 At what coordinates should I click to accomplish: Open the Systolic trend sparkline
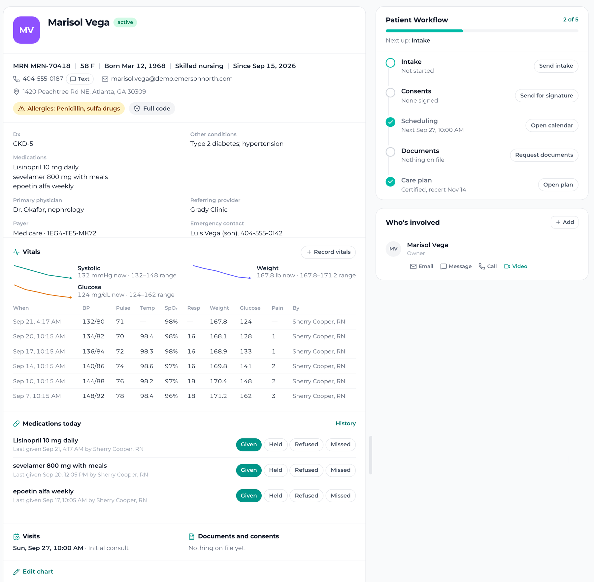click(x=42, y=272)
